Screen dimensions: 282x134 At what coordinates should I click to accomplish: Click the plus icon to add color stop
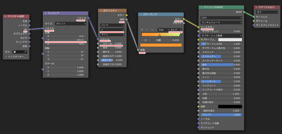click(x=142, y=30)
